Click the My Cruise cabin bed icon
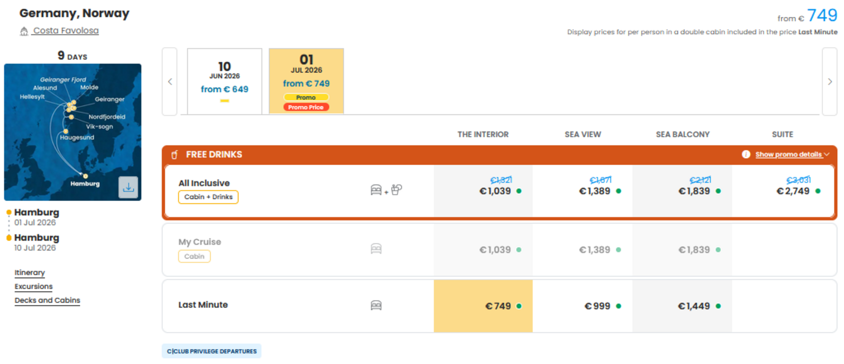 pos(376,249)
